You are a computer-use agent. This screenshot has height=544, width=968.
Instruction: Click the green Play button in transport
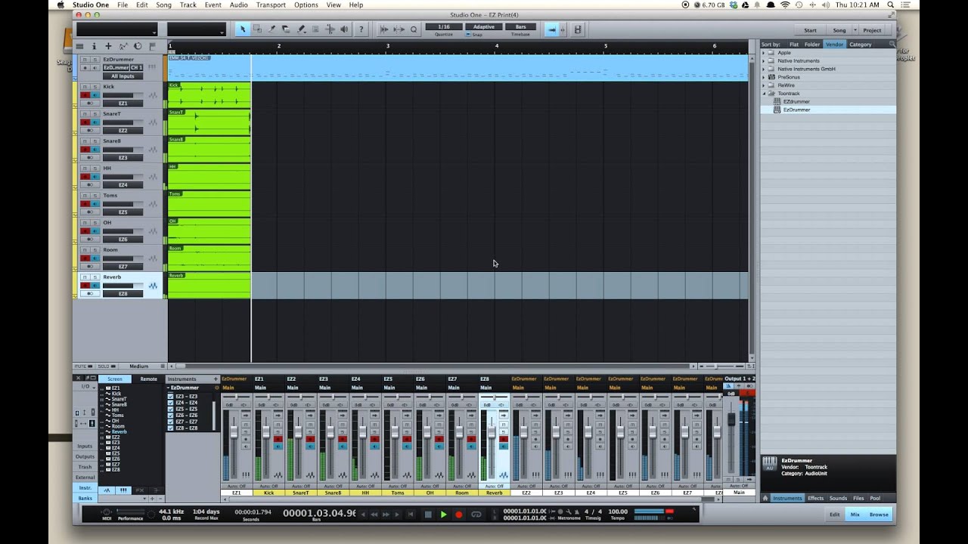(443, 515)
